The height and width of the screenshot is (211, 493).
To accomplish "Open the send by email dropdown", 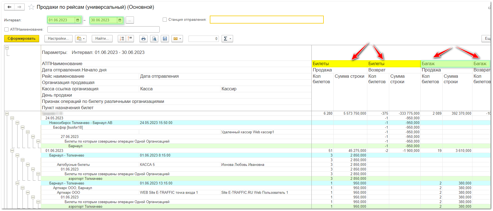I will pos(177,39).
